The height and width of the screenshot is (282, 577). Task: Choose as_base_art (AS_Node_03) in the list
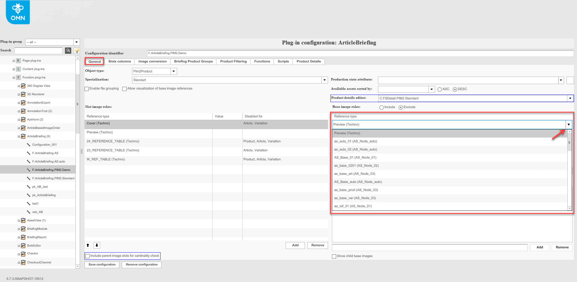[x=354, y=174]
